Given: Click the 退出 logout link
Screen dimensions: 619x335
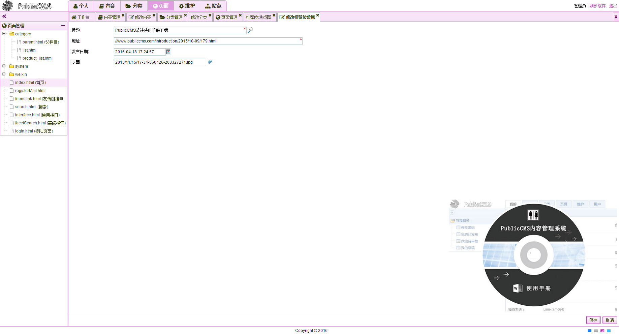Looking at the screenshot, I should [x=613, y=6].
